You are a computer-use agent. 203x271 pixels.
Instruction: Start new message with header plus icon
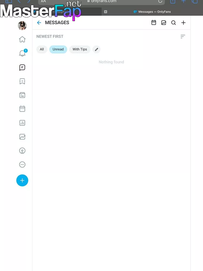(x=183, y=23)
